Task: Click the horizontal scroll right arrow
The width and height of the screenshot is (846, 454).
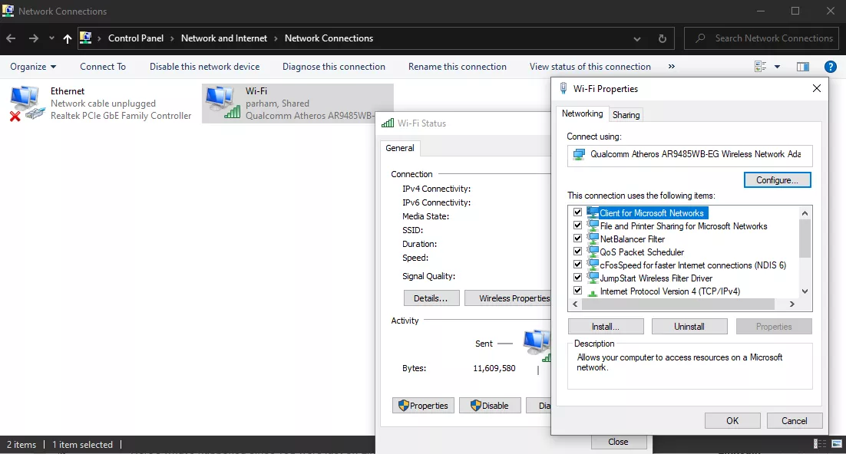Action: pos(792,304)
